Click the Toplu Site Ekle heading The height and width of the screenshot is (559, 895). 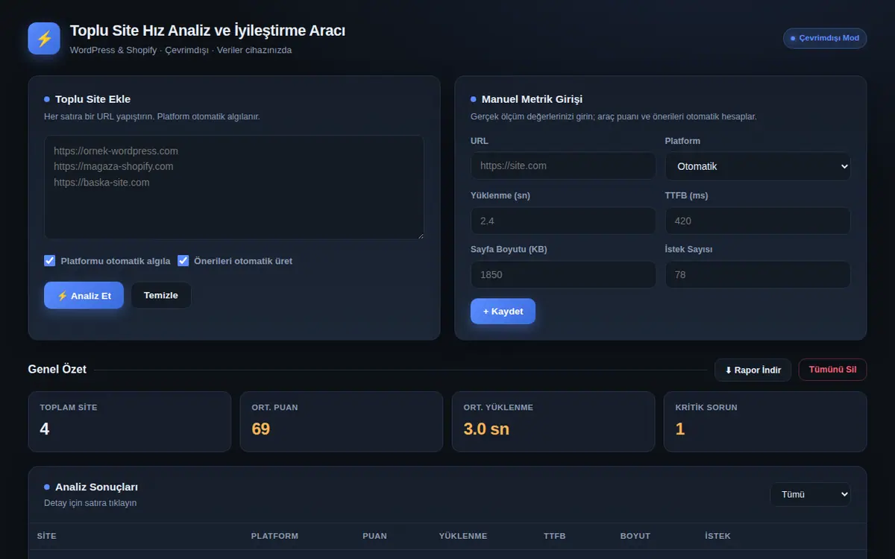[92, 99]
